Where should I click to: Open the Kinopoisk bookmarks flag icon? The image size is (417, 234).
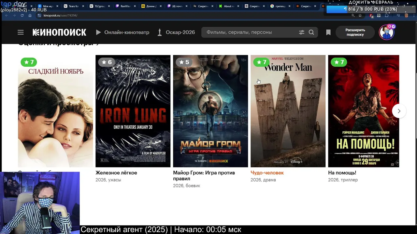pyautogui.click(x=328, y=32)
